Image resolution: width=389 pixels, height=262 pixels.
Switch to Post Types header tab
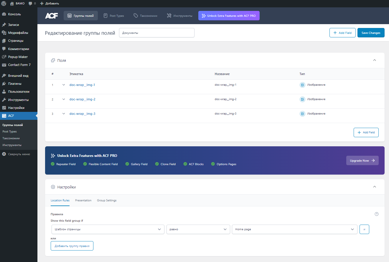[114, 16]
